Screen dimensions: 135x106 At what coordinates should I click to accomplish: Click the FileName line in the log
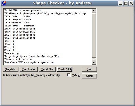[45, 13]
